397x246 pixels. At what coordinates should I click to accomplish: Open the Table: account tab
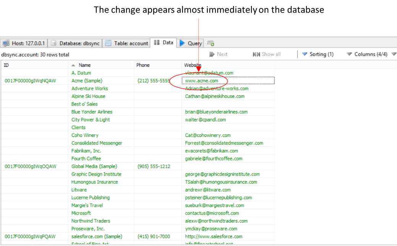[x=127, y=43]
